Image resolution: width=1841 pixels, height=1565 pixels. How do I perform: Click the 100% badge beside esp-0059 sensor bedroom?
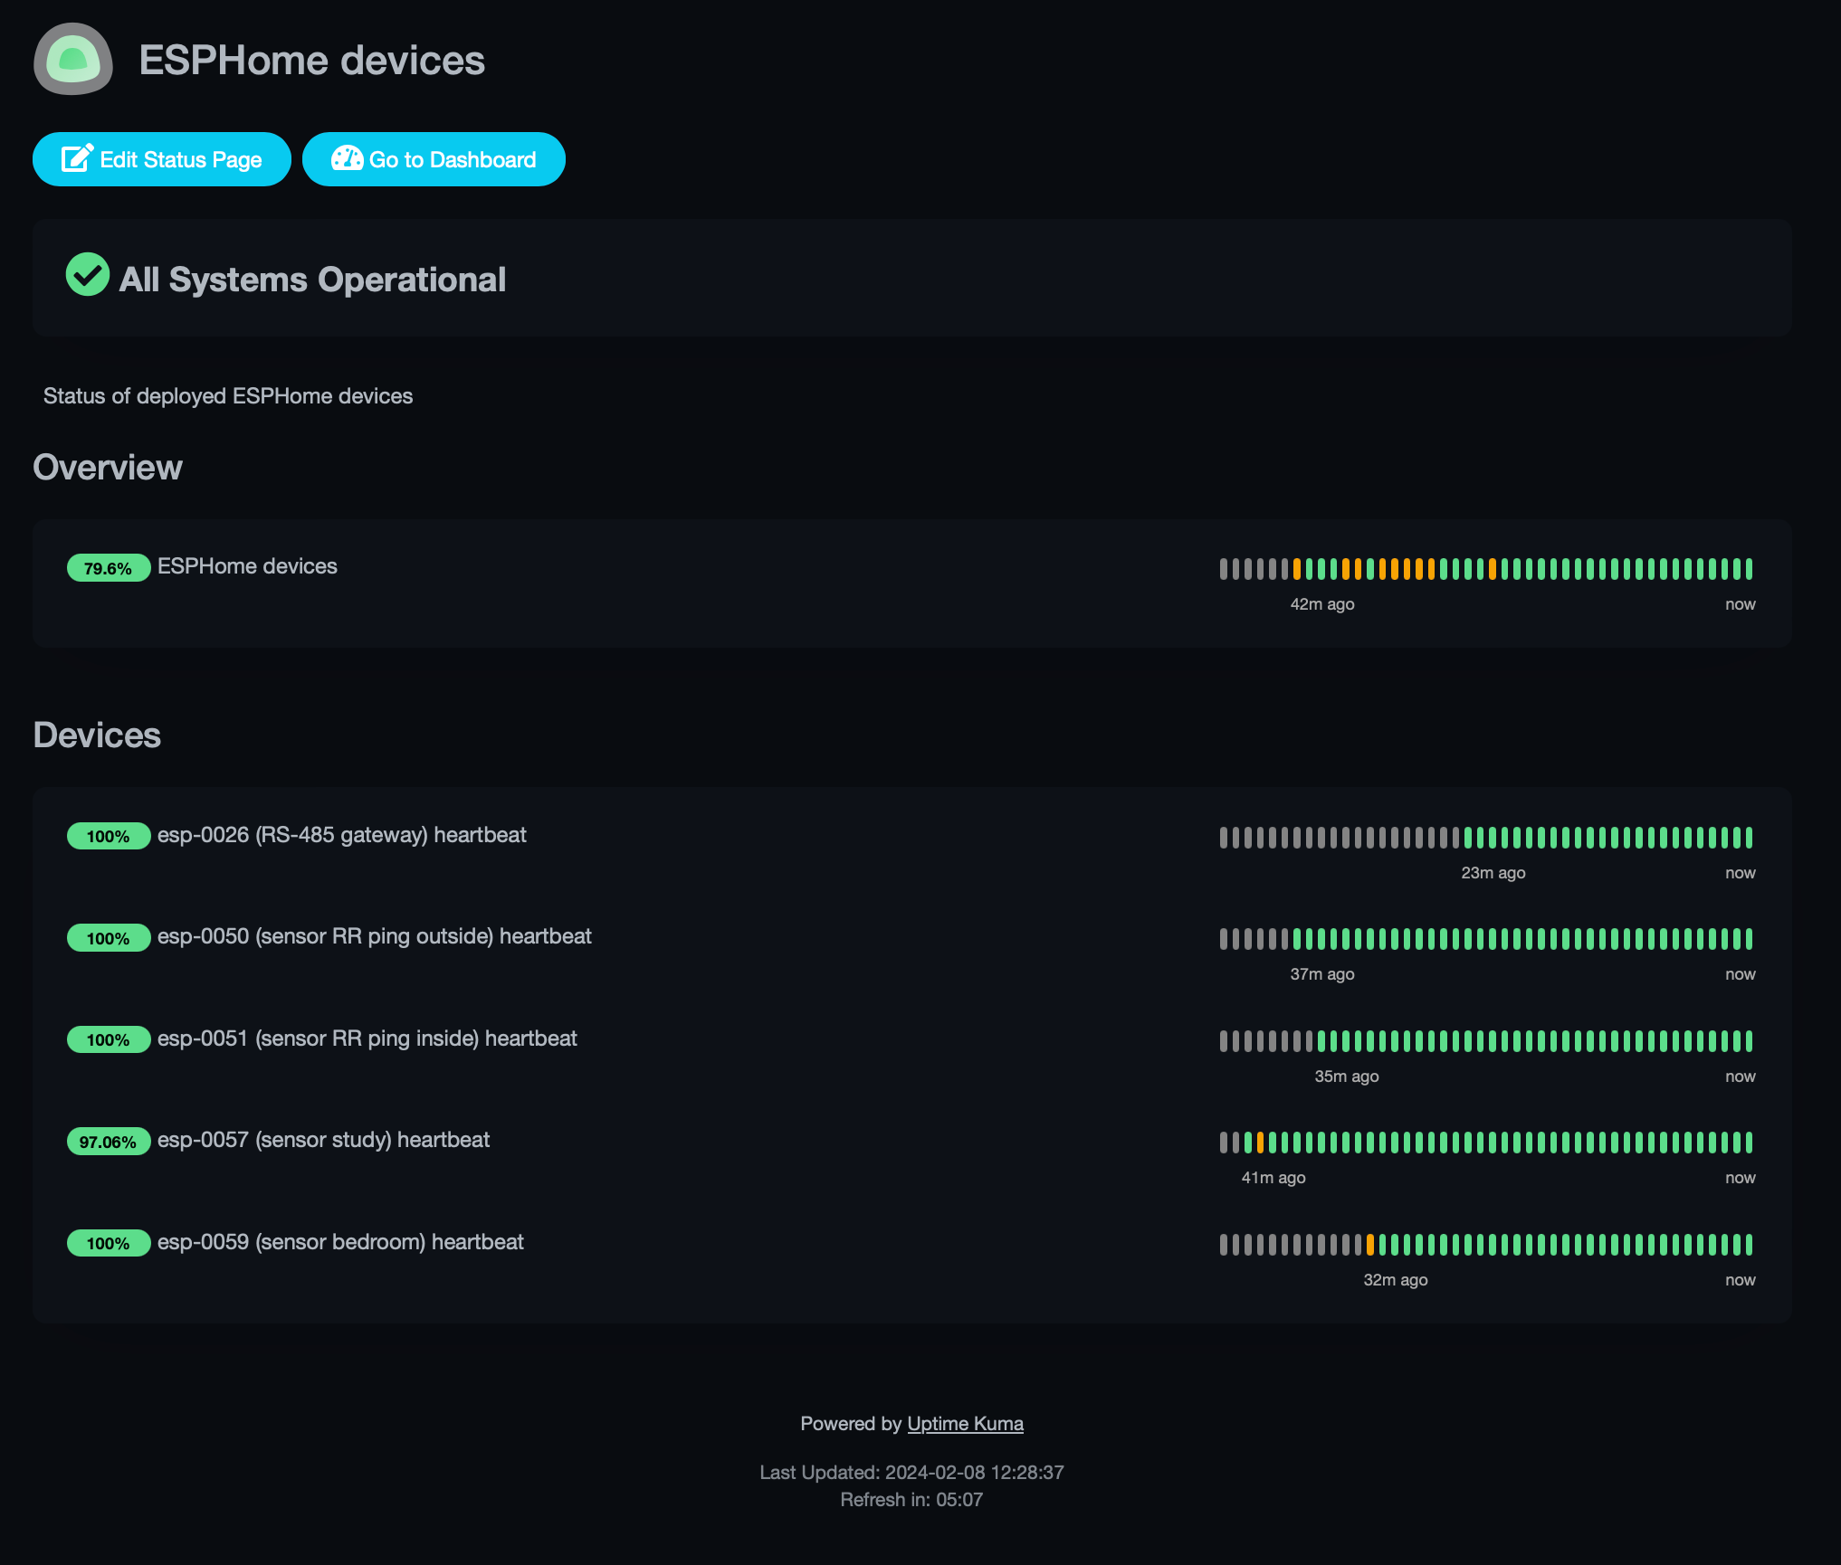pyautogui.click(x=108, y=1242)
